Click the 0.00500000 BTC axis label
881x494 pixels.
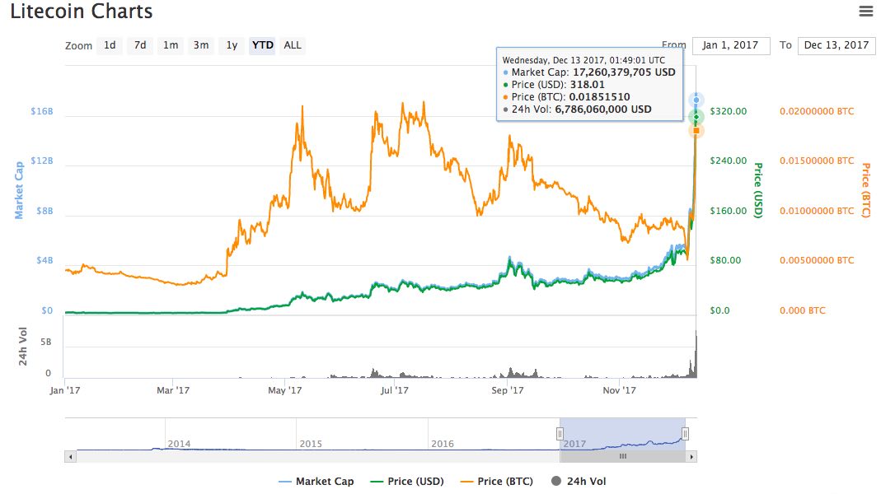click(x=817, y=260)
